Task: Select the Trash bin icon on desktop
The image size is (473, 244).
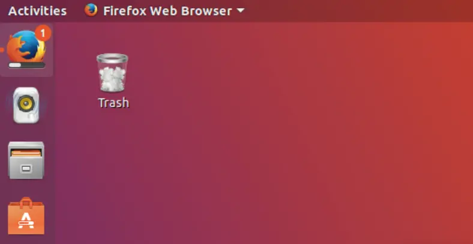Action: (x=112, y=73)
